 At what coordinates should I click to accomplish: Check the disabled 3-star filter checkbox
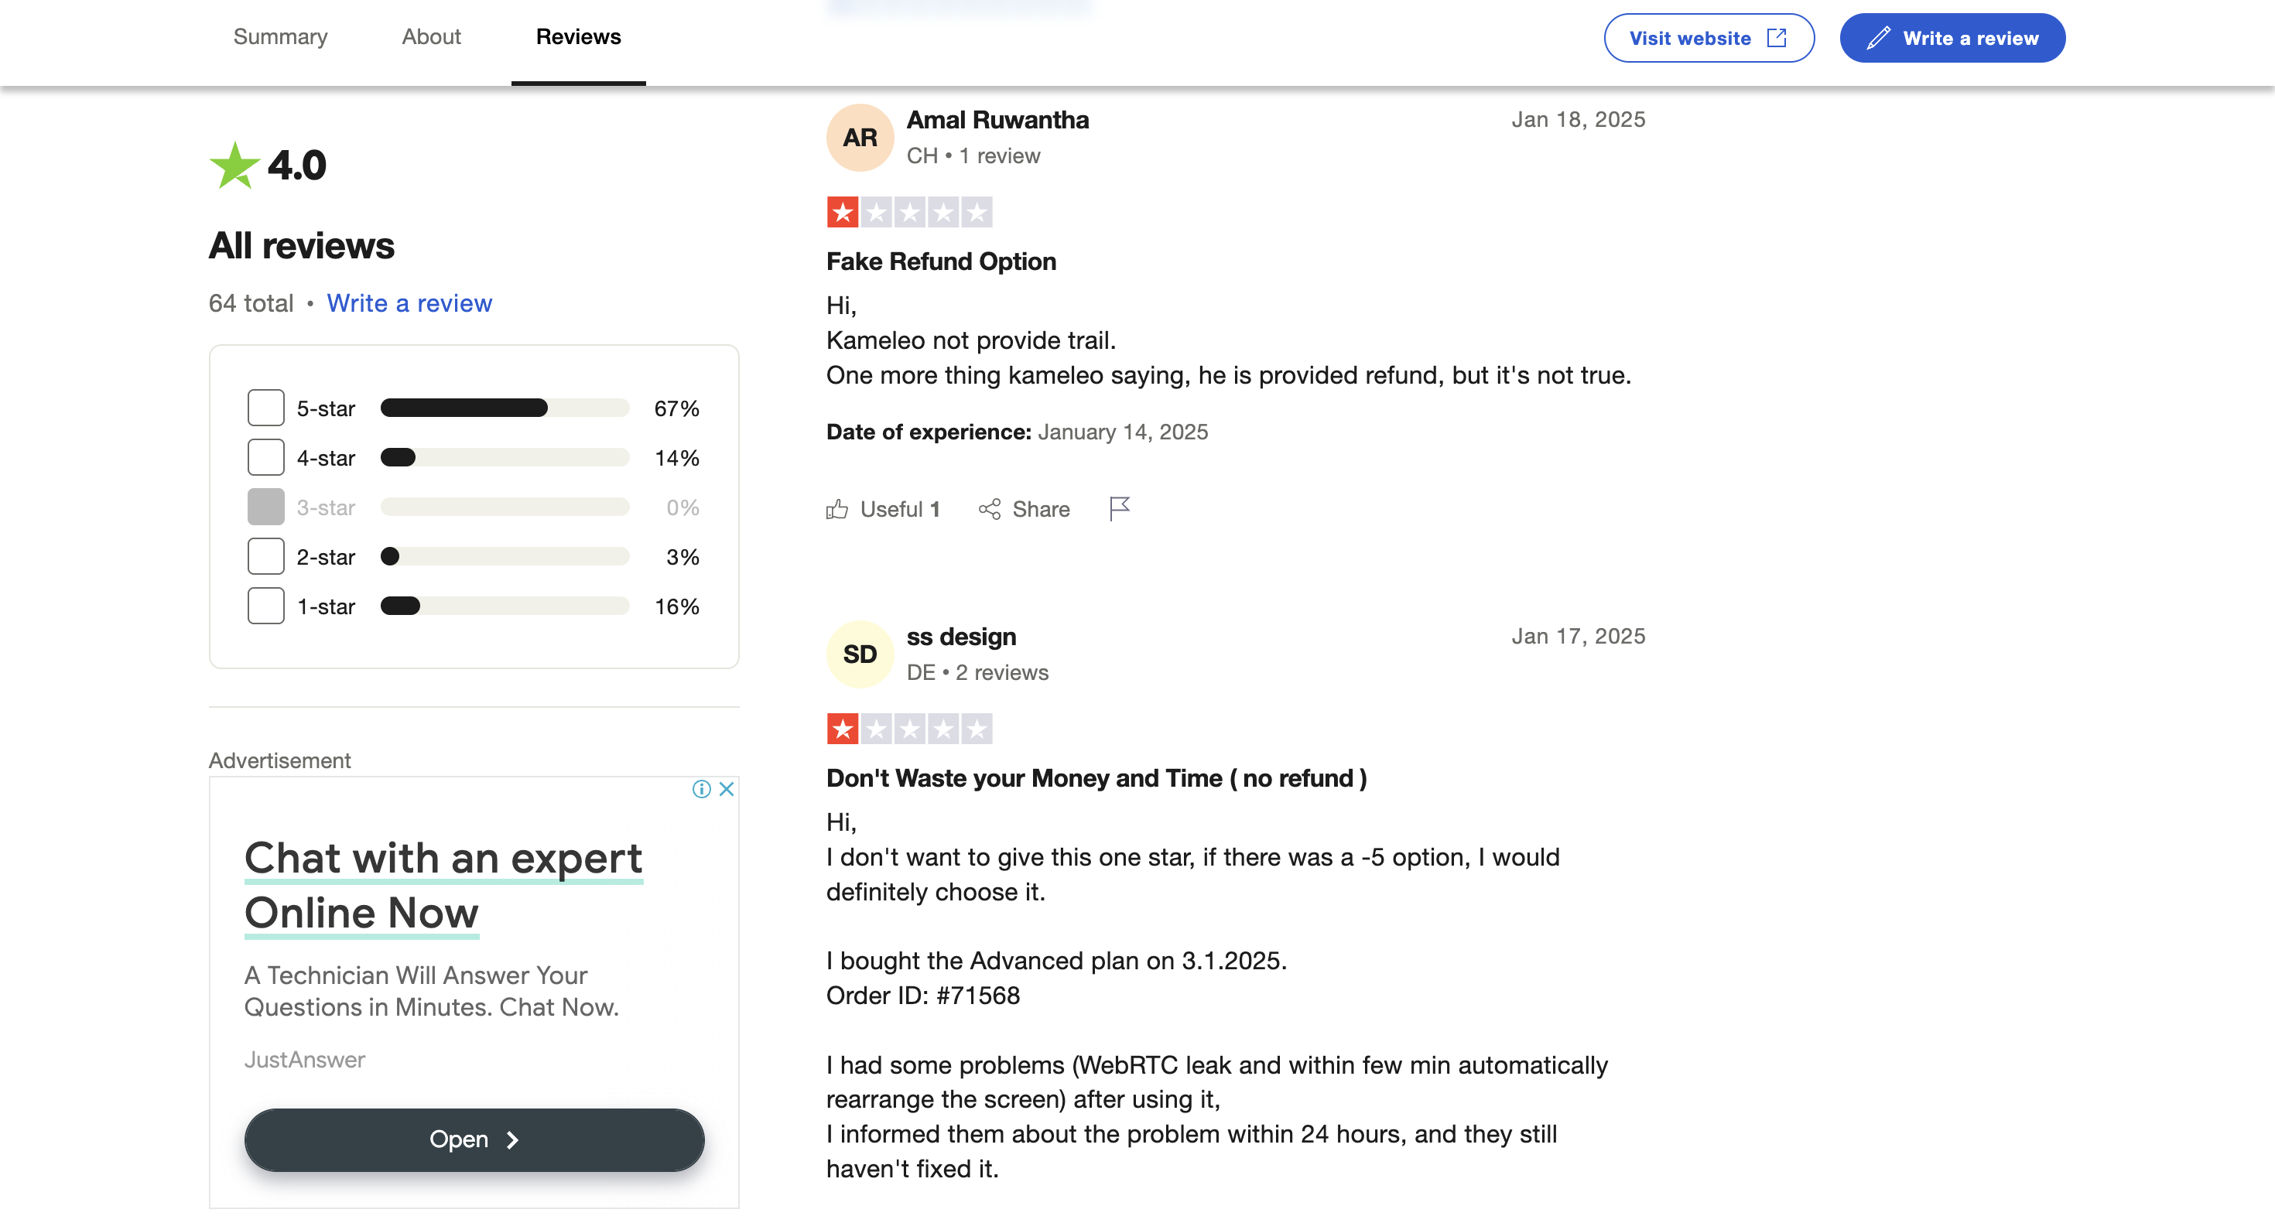click(266, 507)
